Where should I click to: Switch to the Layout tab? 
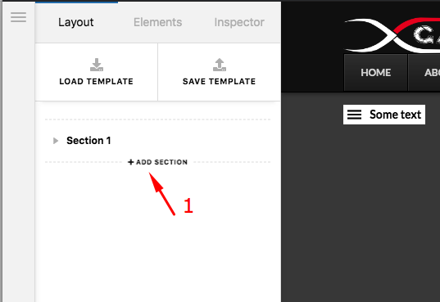[75, 22]
